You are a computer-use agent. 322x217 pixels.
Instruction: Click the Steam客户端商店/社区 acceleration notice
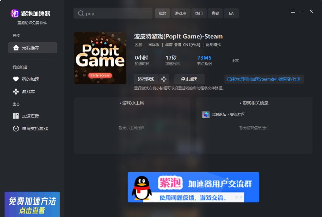pyautogui.click(x=264, y=79)
